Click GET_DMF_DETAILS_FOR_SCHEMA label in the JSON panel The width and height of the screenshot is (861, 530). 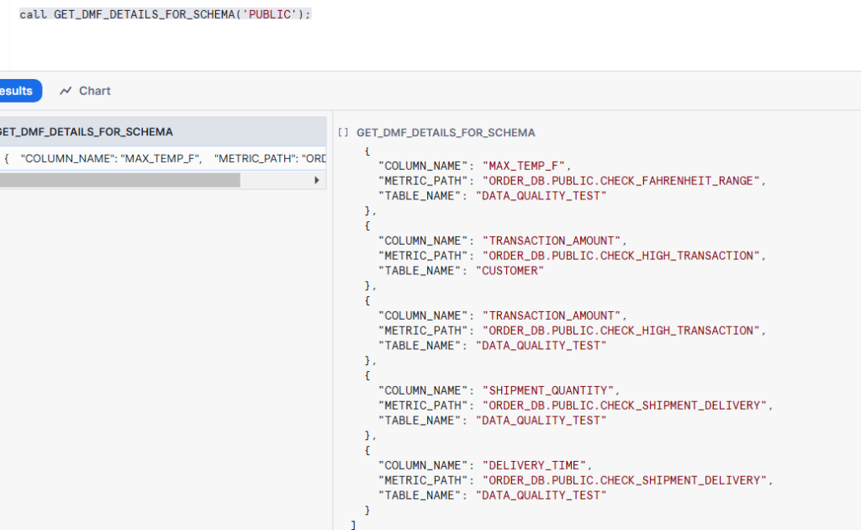click(x=446, y=132)
